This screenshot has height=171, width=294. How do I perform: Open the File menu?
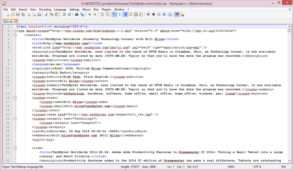point(6,9)
